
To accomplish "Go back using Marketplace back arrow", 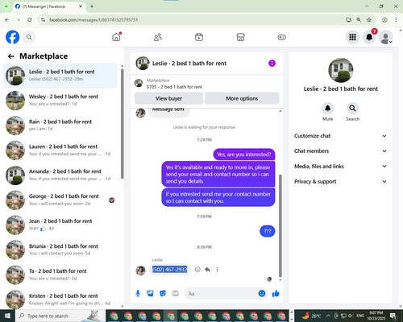I will (11, 56).
